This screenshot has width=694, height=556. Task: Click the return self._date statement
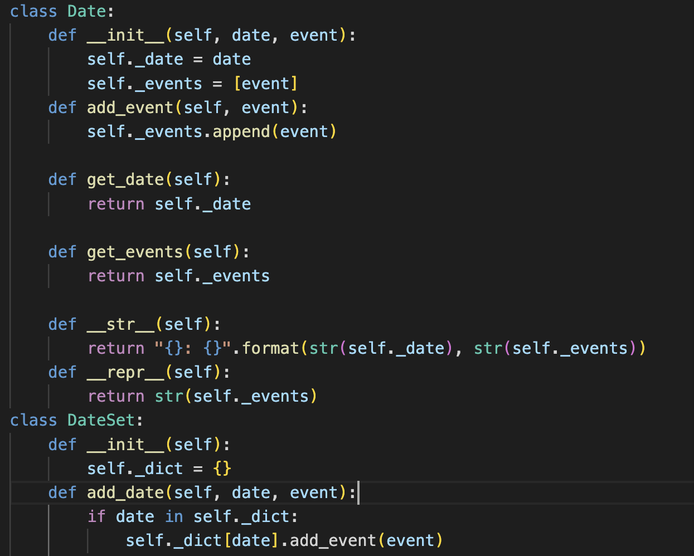click(169, 203)
